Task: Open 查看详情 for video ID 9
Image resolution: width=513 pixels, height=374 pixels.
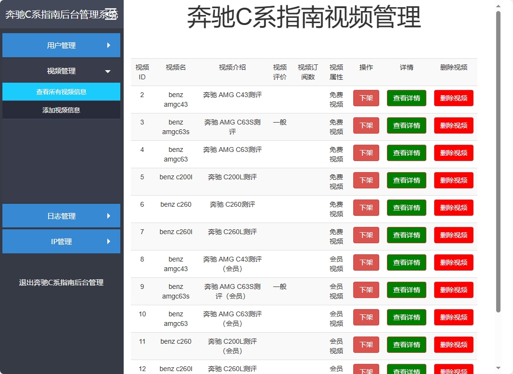Action: pos(407,290)
